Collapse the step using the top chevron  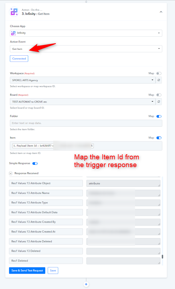tap(161, 12)
